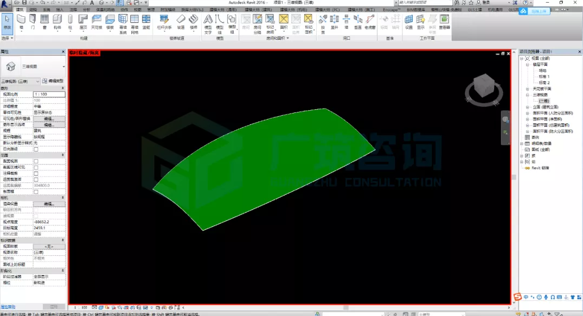Open the Architecture (建筑) ribbon tab

coord(20,10)
